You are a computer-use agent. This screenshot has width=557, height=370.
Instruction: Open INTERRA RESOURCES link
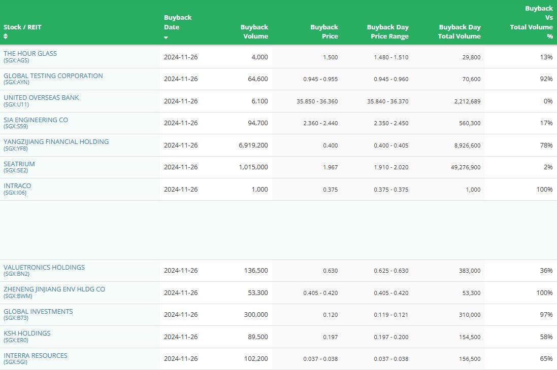[36, 355]
